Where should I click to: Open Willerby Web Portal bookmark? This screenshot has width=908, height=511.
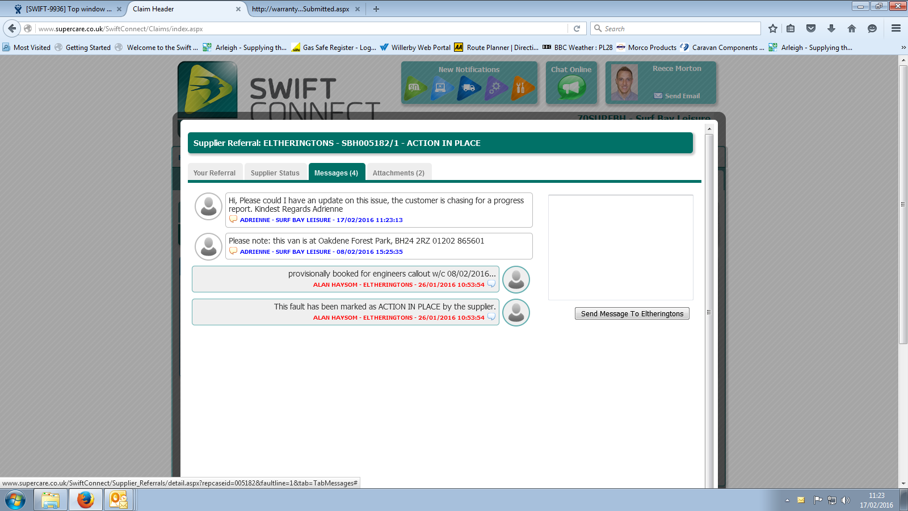(415, 48)
